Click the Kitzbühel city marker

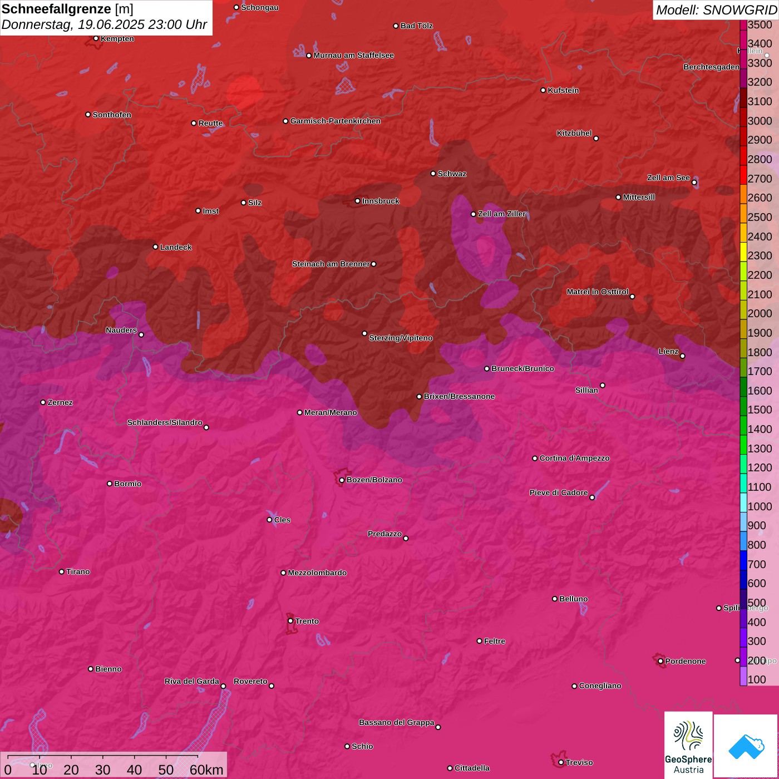(596, 139)
